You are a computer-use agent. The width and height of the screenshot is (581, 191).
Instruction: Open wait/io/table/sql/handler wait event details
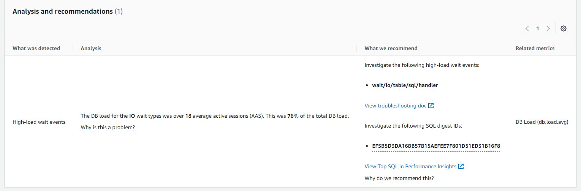[405, 85]
